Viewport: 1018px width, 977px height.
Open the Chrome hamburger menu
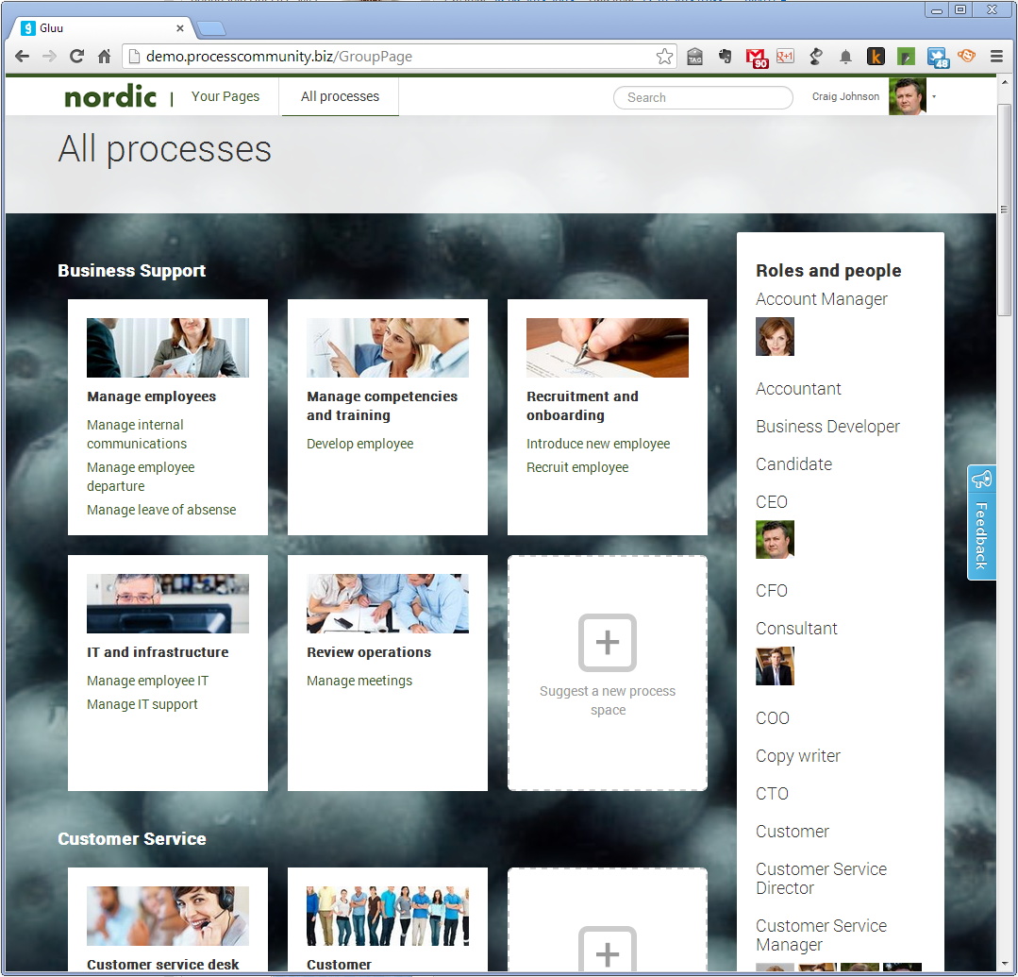(x=996, y=57)
